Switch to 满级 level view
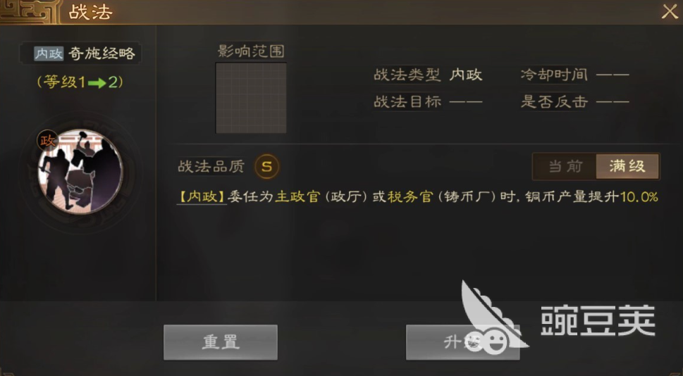The image size is (683, 376). click(x=627, y=166)
